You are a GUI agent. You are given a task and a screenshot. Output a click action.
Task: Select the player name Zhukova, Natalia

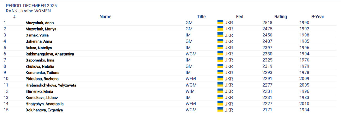coord(40,66)
